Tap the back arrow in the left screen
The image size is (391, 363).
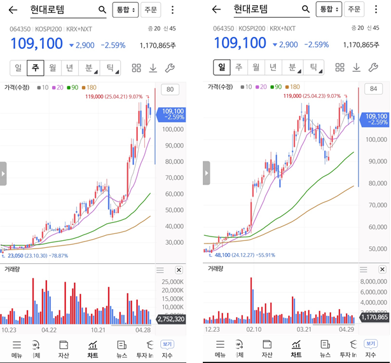[x=13, y=10]
